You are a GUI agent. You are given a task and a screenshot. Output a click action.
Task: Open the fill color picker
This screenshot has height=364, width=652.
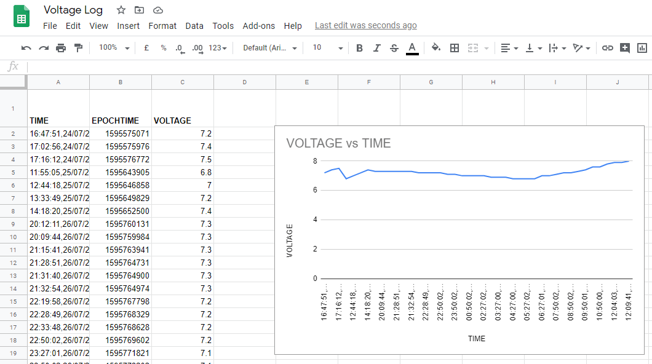pos(436,48)
